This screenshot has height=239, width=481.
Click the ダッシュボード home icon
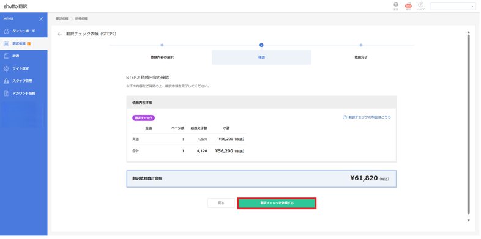(x=6, y=31)
